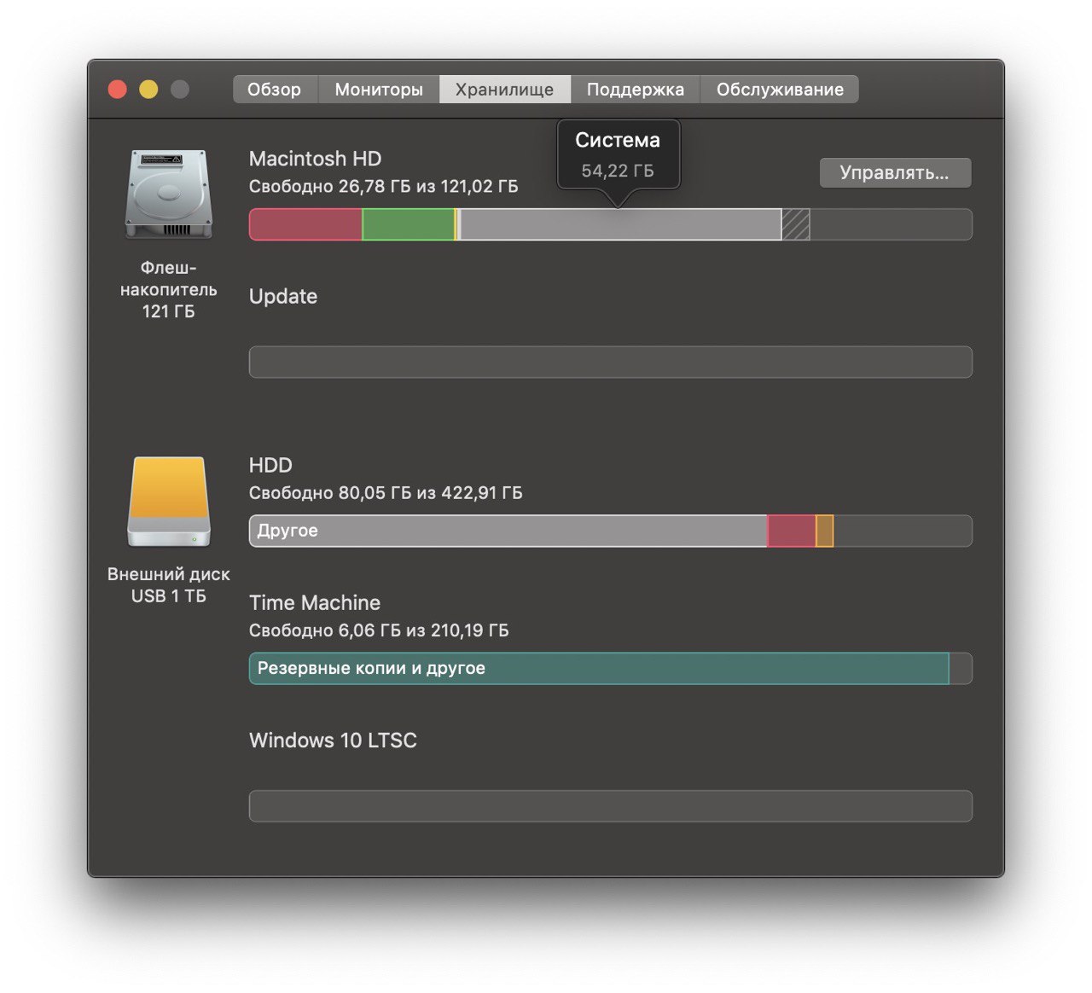Click the yellow external USB disk icon

click(x=169, y=502)
